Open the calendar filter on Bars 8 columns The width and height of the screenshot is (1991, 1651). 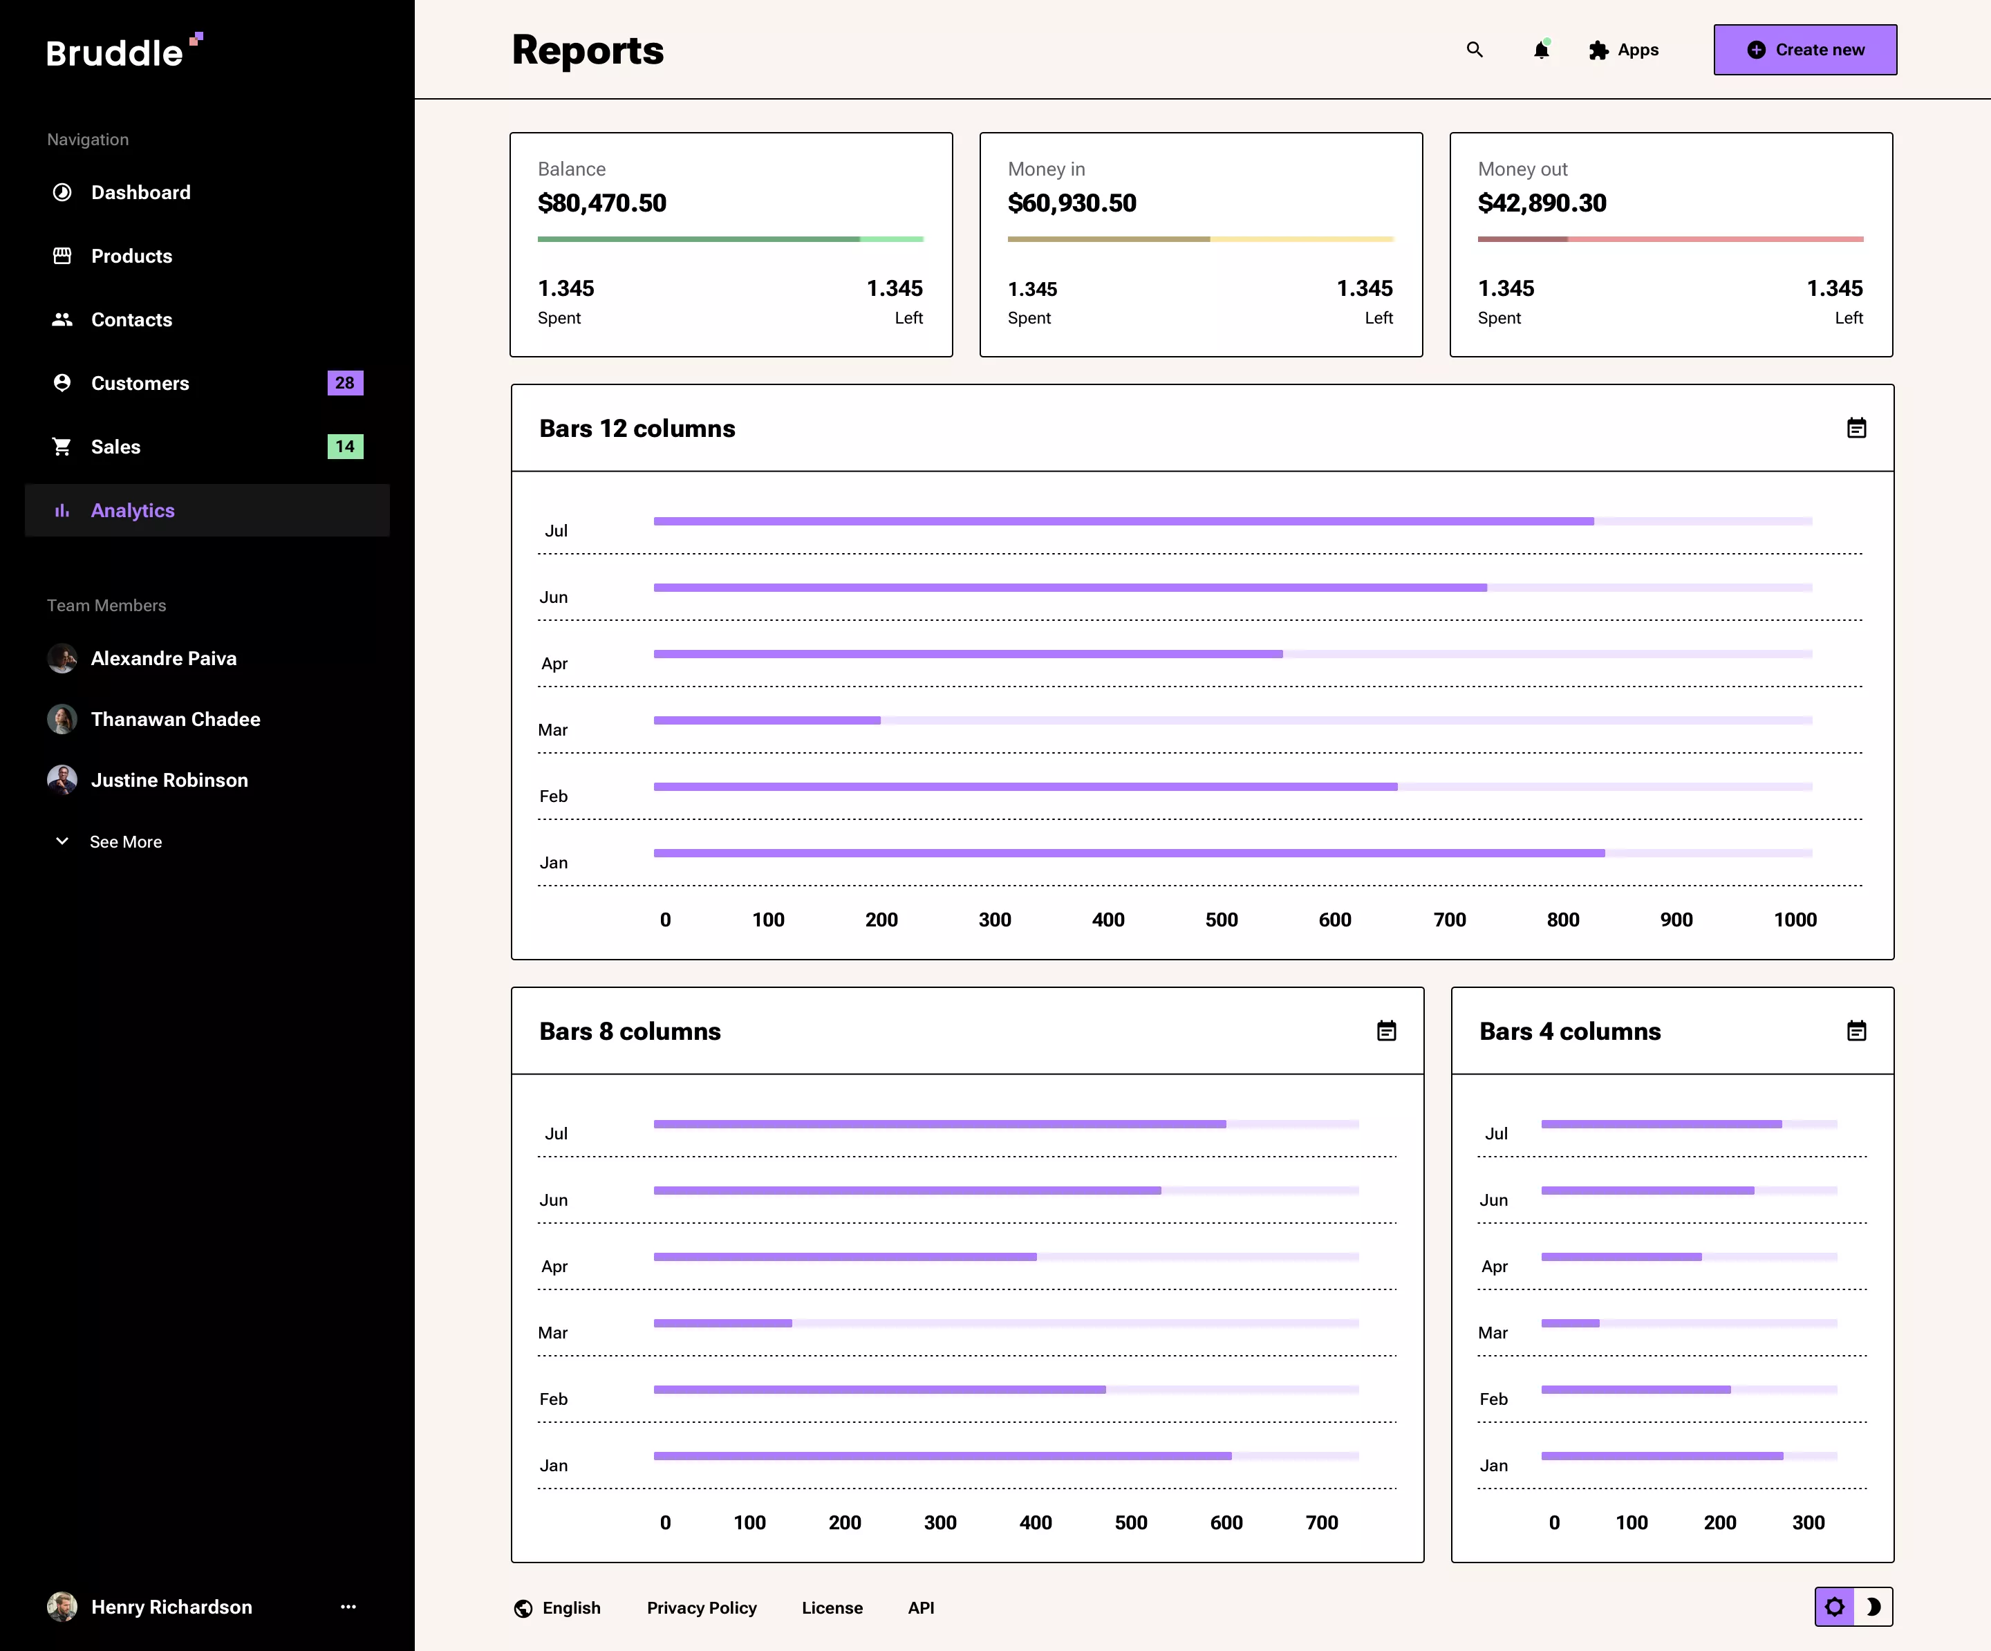click(x=1387, y=1031)
